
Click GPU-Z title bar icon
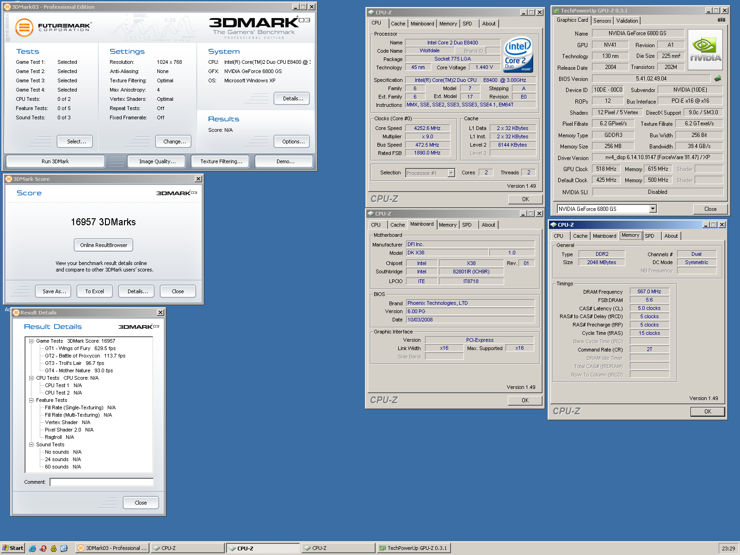pyautogui.click(x=556, y=11)
